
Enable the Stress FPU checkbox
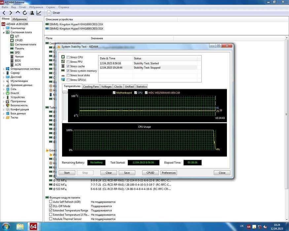click(x=68, y=62)
